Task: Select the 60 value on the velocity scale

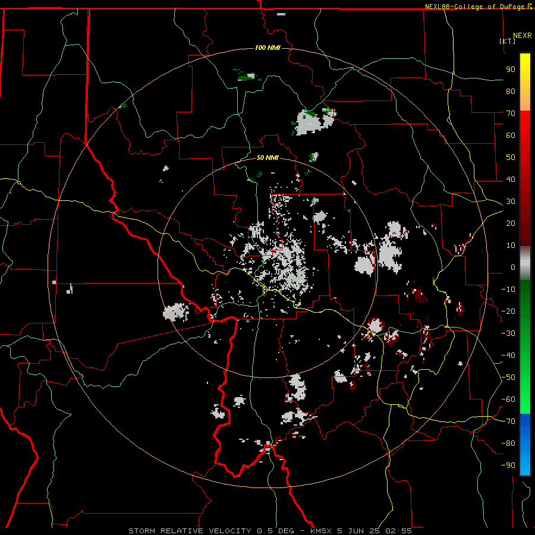Action: pos(511,135)
